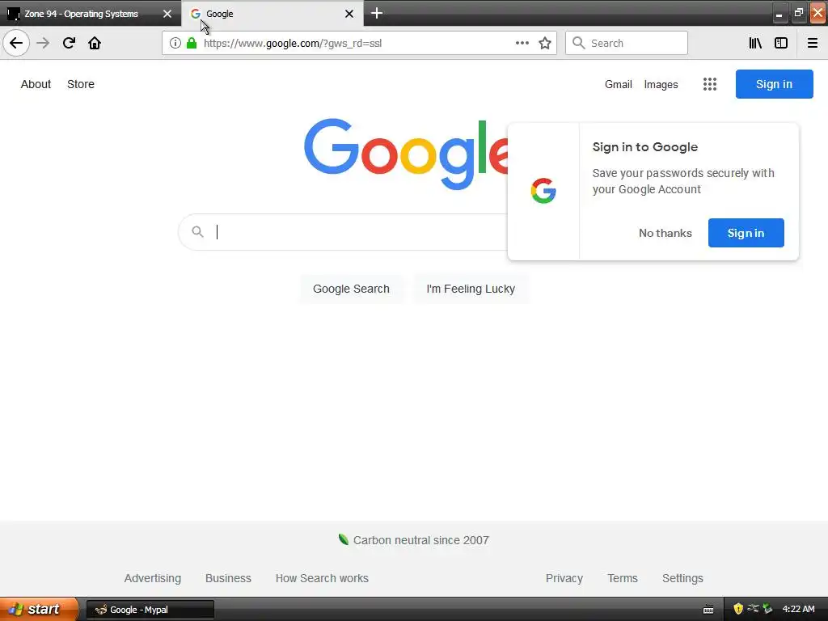Open Google apps grid

[x=710, y=84]
